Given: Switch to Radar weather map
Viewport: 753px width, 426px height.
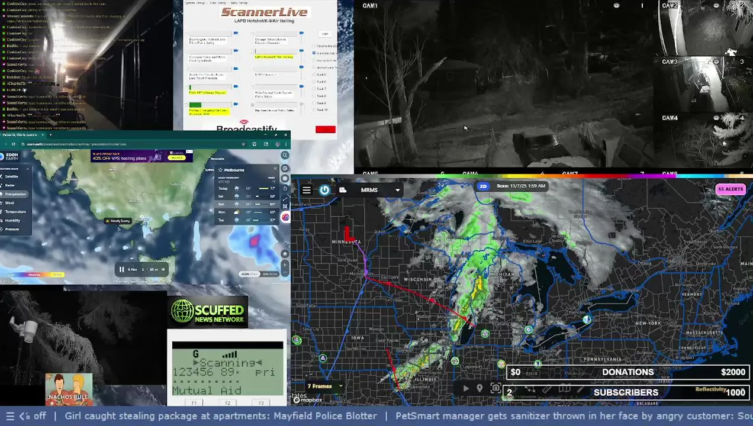Looking at the screenshot, I should 10,185.
